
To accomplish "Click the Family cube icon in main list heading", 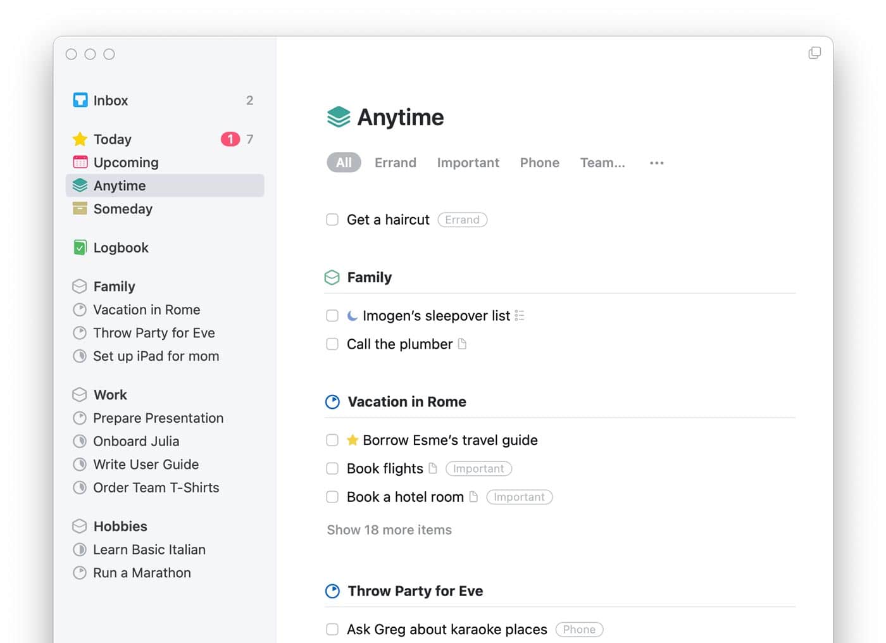I will [x=332, y=277].
